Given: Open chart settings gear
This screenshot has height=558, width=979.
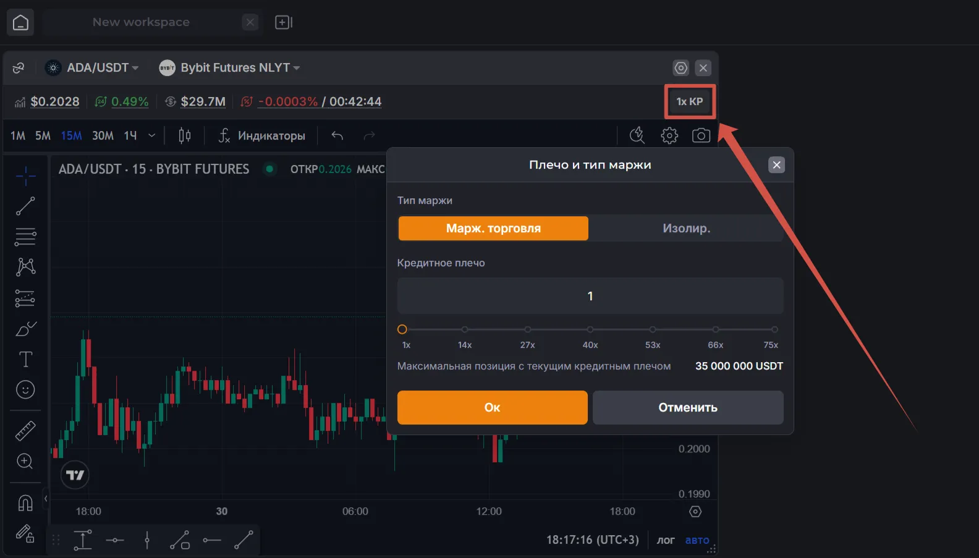Looking at the screenshot, I should click(669, 135).
